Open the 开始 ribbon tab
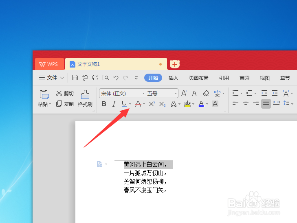This screenshot has height=223, width=297. (153, 78)
